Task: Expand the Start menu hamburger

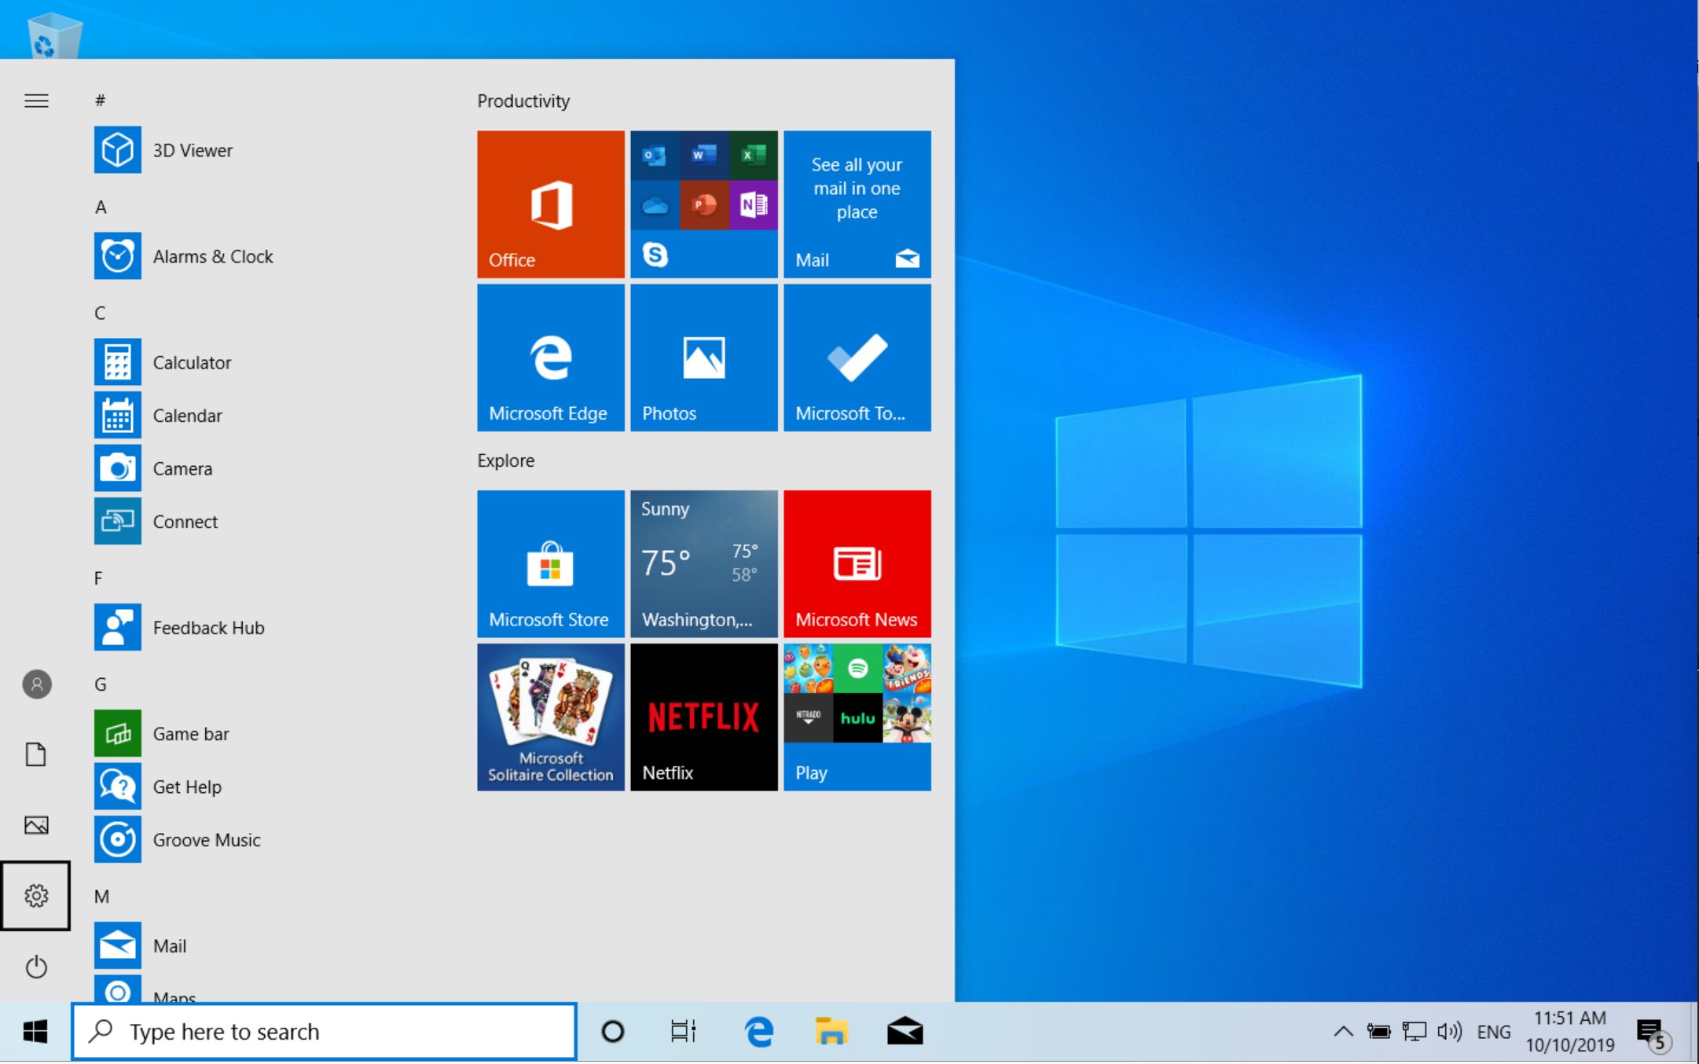Action: (x=36, y=101)
